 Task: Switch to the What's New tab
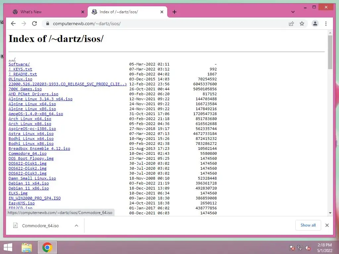(x=48, y=12)
